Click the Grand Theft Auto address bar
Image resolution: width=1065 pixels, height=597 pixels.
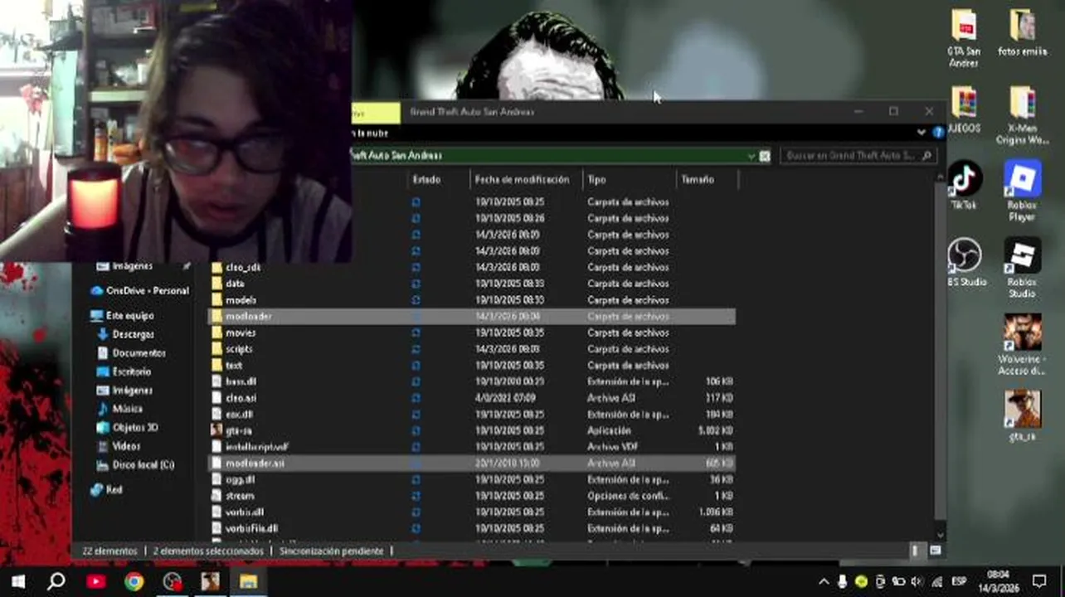pos(547,156)
